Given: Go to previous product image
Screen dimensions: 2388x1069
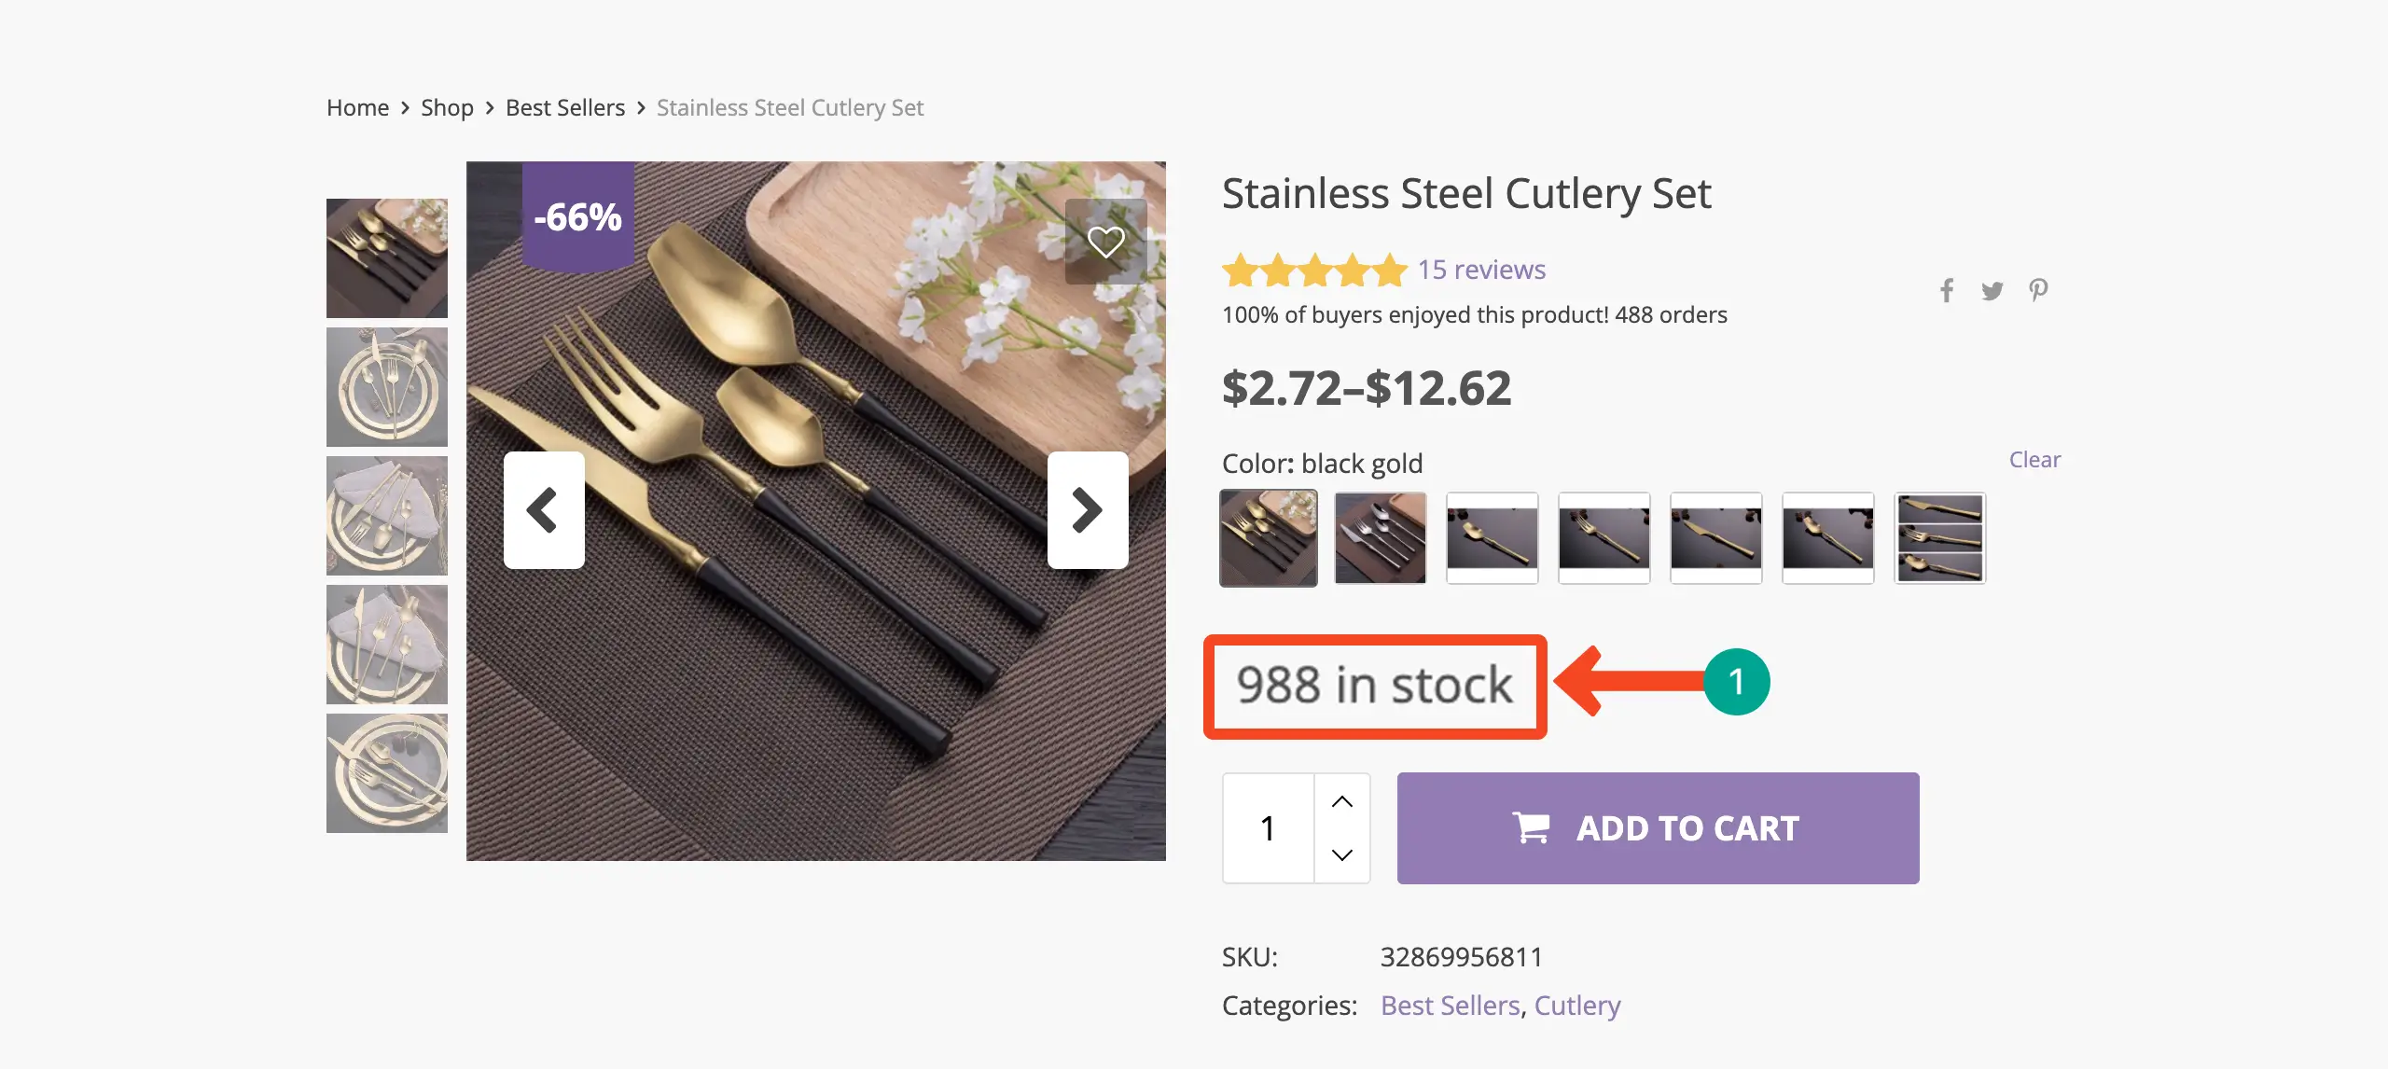Looking at the screenshot, I should [x=544, y=510].
